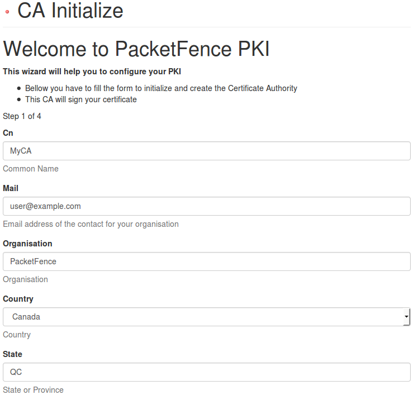413x395 pixels.
Task: Click the Welcome to PacketFence PKI heading
Action: point(136,49)
